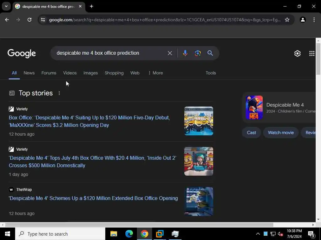Open the Despicable Me 4 knowledge panel title

285,105
